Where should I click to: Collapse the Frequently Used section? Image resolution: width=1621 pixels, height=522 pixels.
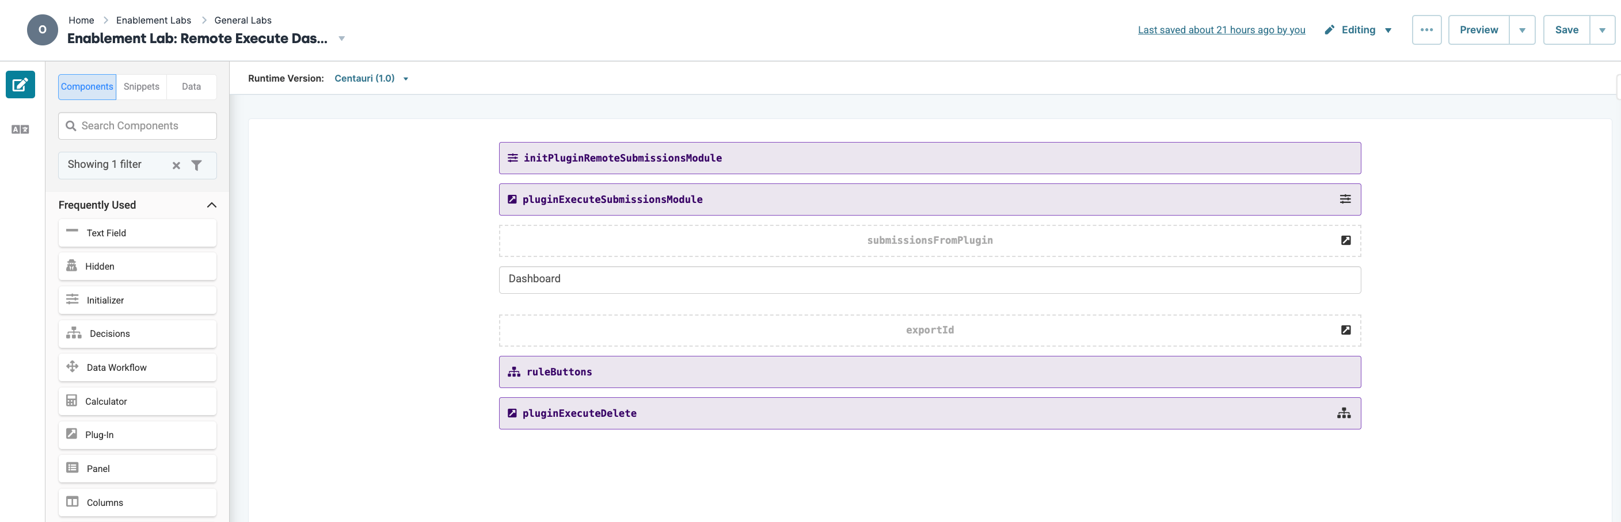(x=212, y=205)
